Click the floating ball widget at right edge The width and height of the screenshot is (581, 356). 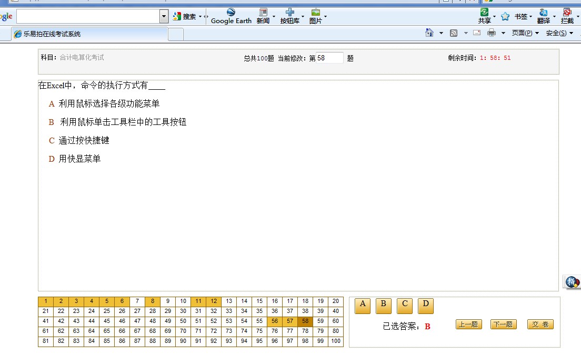pyautogui.click(x=572, y=282)
